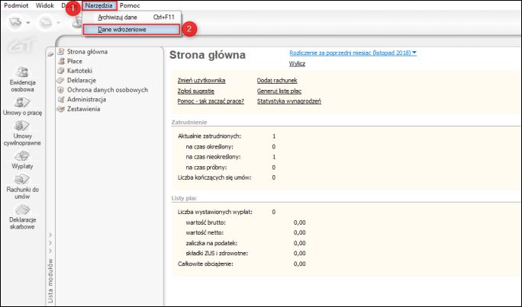
Task: Click the Dodaj rachunek link
Action: click(x=277, y=81)
